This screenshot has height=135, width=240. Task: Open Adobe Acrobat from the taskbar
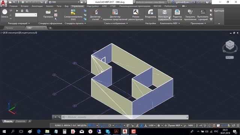tap(116, 132)
